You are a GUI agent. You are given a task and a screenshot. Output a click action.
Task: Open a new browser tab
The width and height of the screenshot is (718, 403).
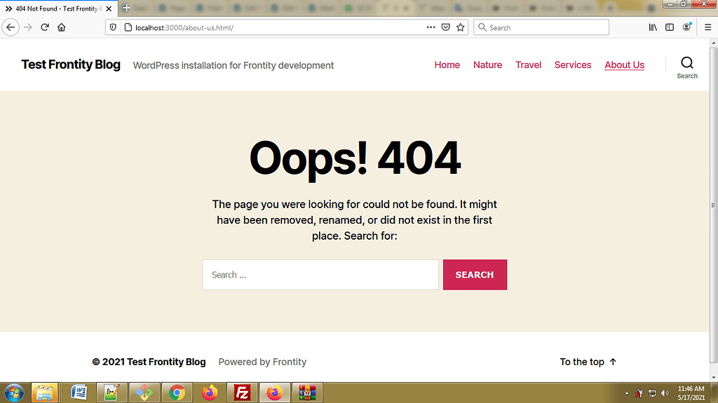pyautogui.click(x=126, y=8)
